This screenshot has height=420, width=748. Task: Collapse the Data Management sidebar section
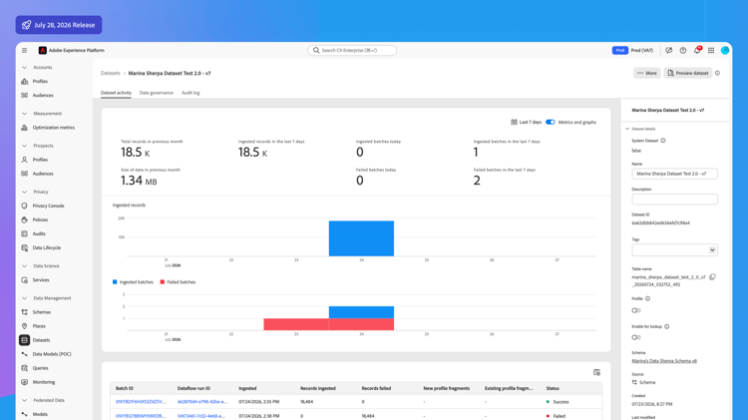24,298
